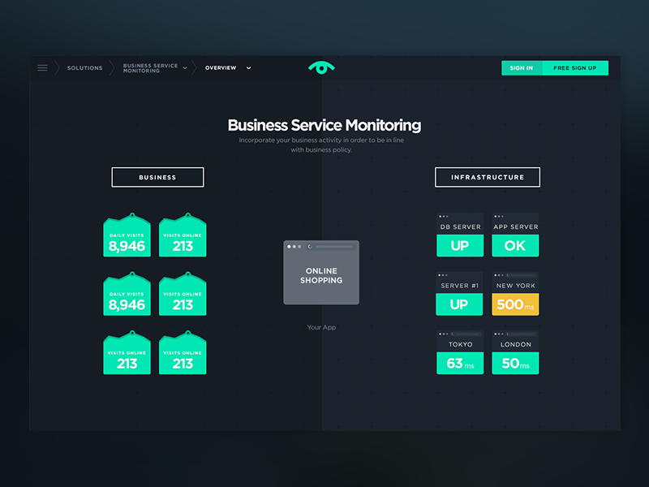
Task: Click the London 50ms latency tile
Action: pos(515,363)
